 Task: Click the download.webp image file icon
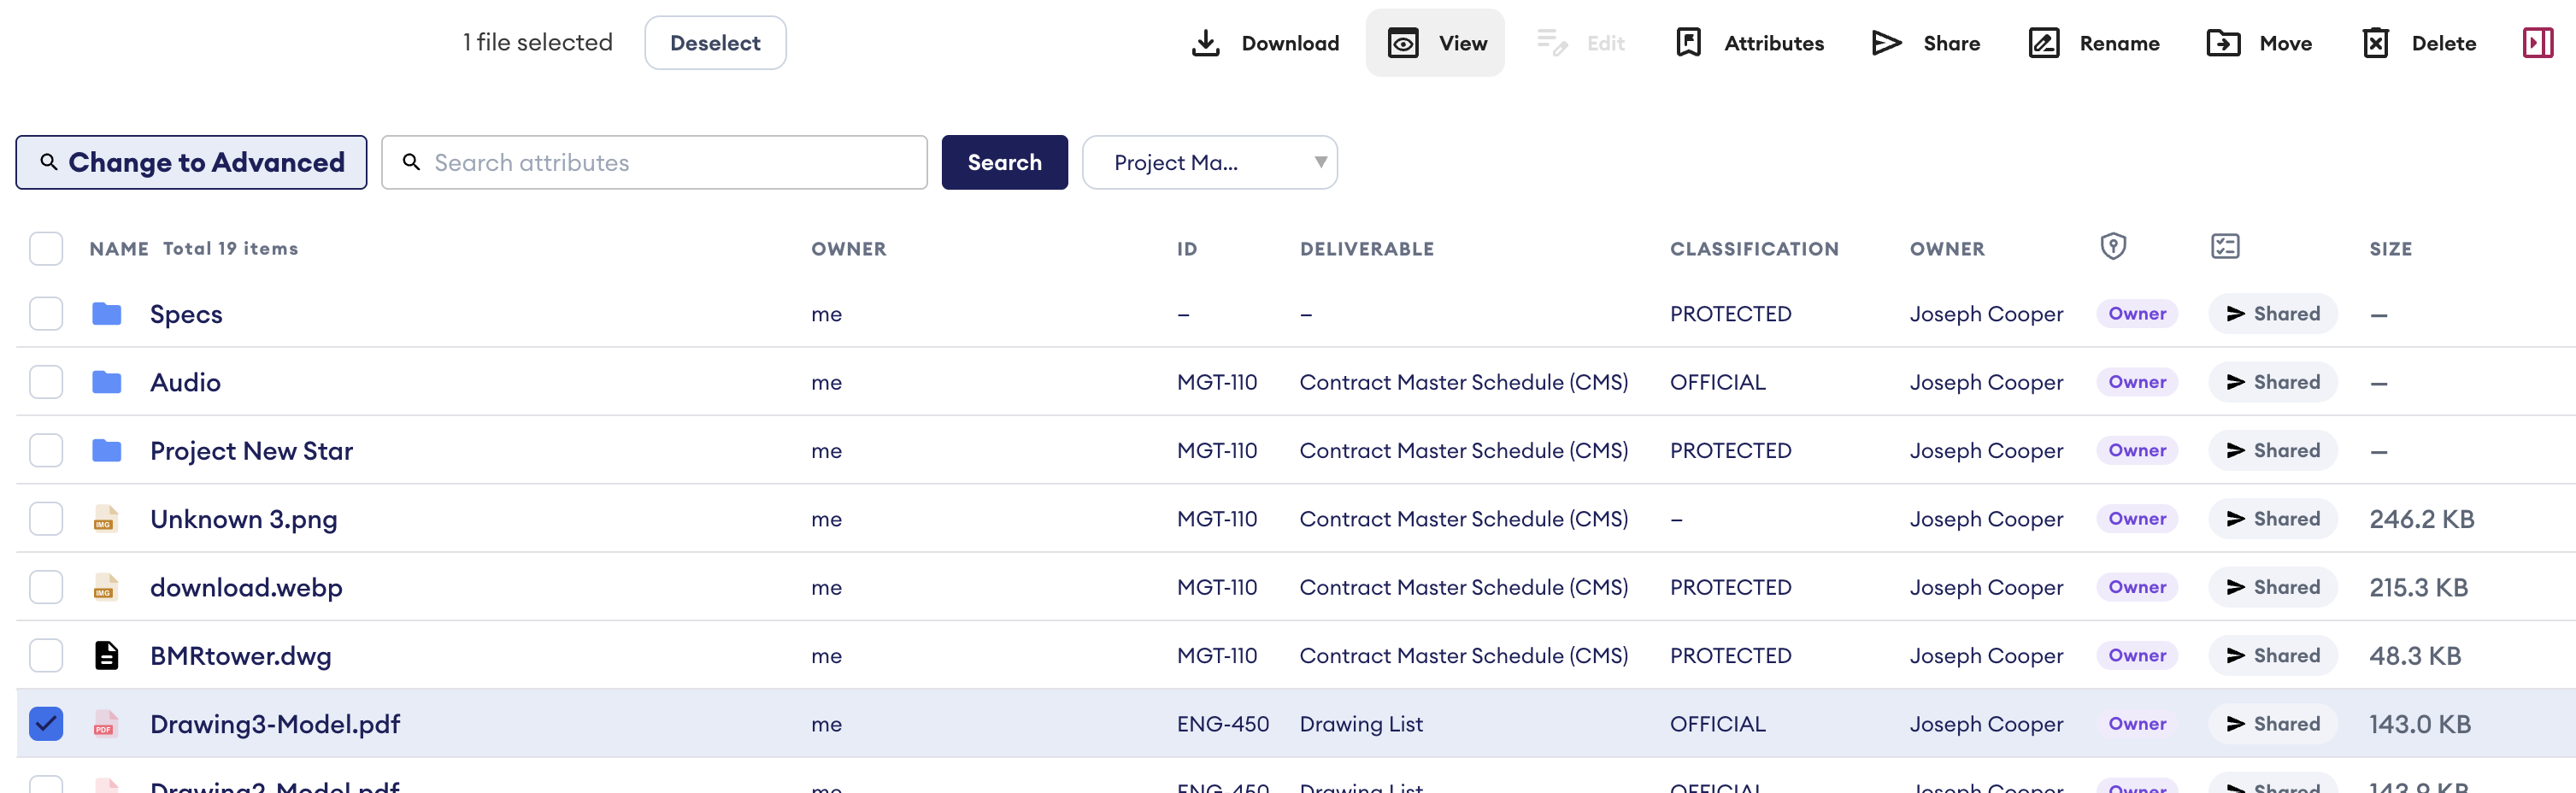point(105,587)
